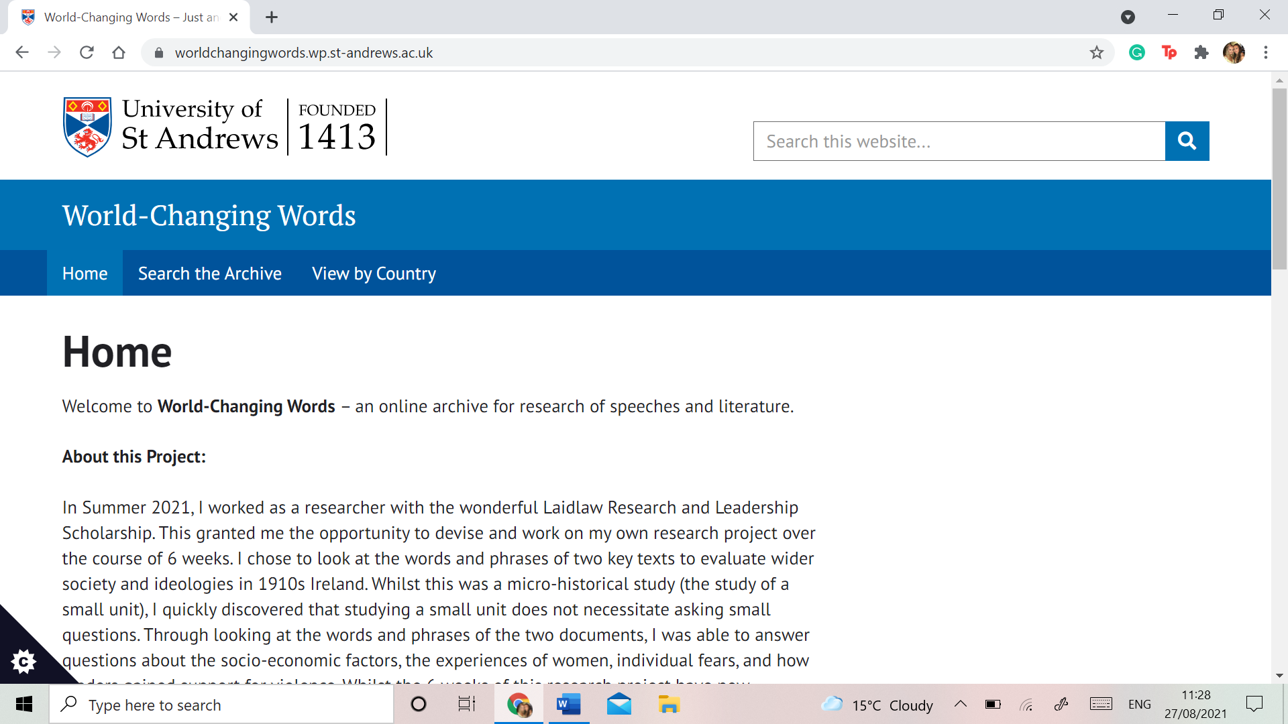Show hidden system tray icons
1288x724 pixels.
click(x=960, y=704)
